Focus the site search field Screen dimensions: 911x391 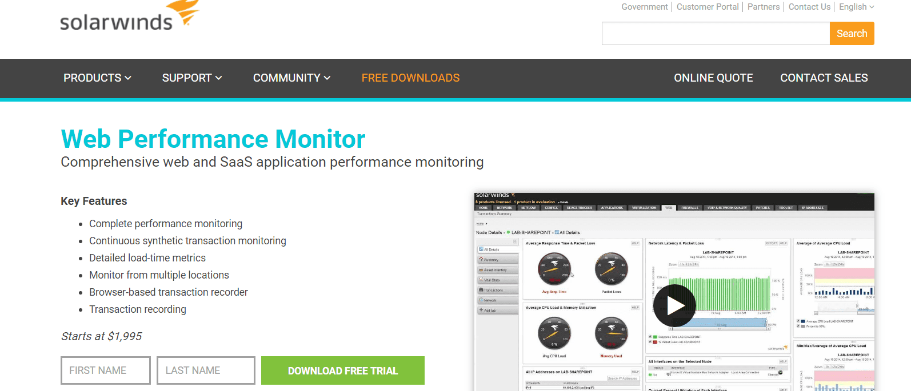coord(716,34)
